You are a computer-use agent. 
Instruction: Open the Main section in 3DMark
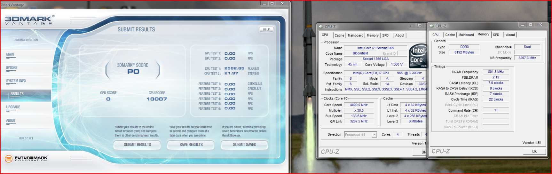tap(10, 55)
